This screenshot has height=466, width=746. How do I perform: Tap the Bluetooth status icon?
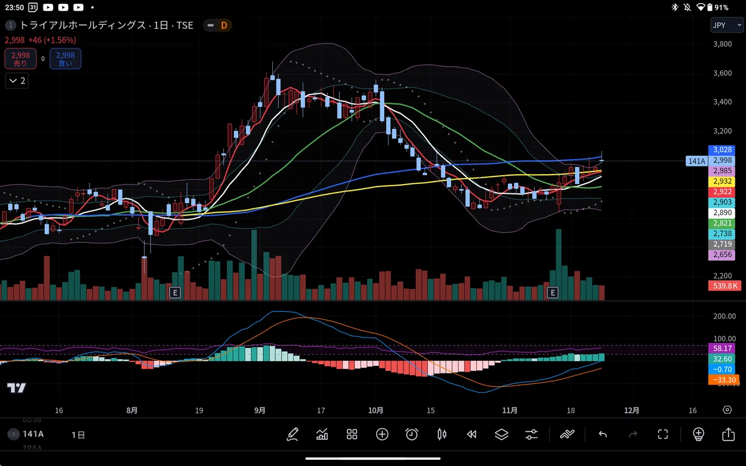click(675, 7)
